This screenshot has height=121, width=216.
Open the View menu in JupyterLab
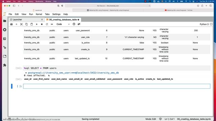pos(24,14)
